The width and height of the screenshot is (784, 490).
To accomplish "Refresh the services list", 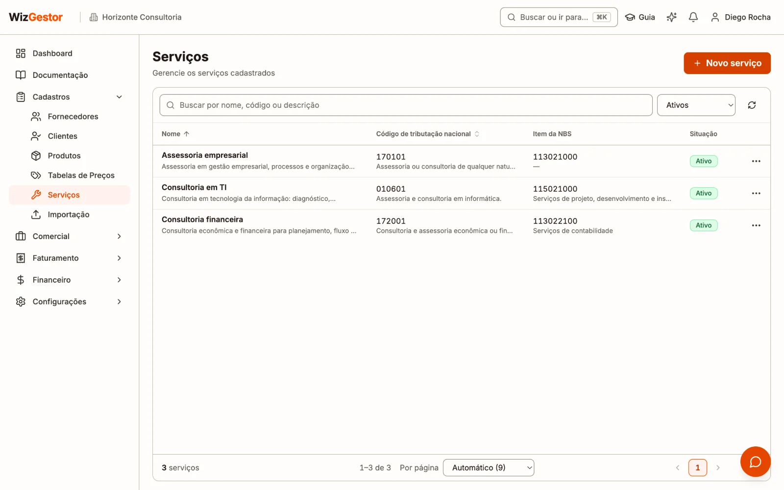I will pos(752,105).
